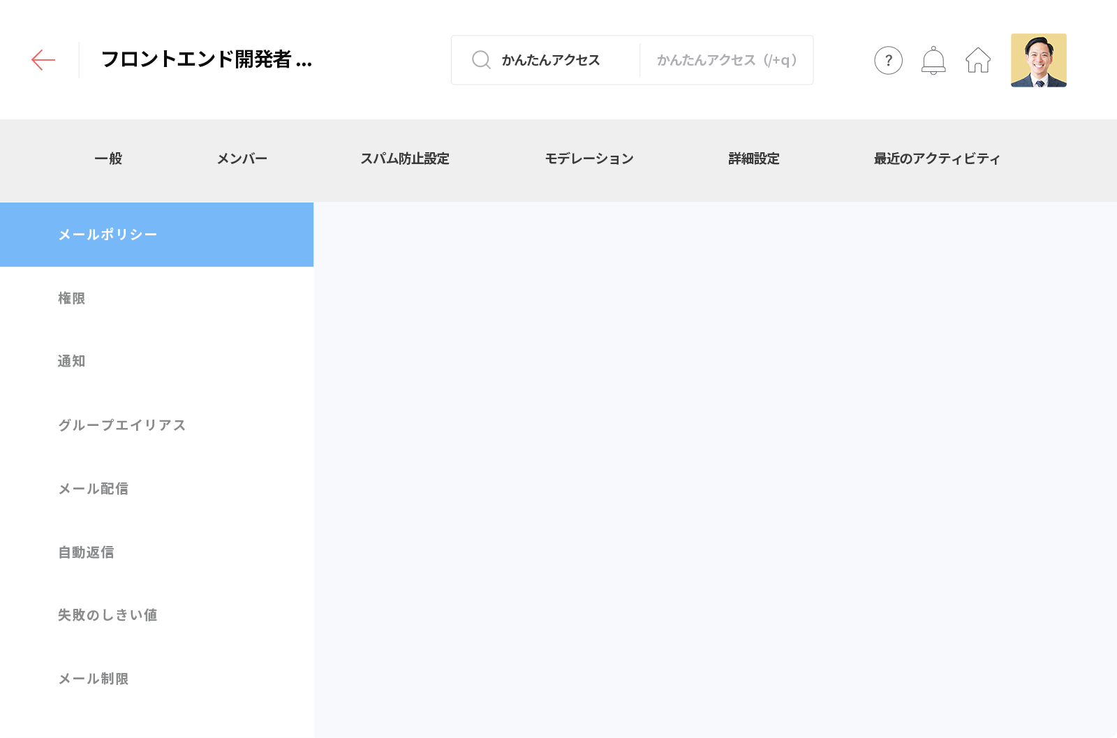Viewport: 1117px width, 738px height.
Task: Switch to the 一般 tab
Action: pos(108,159)
